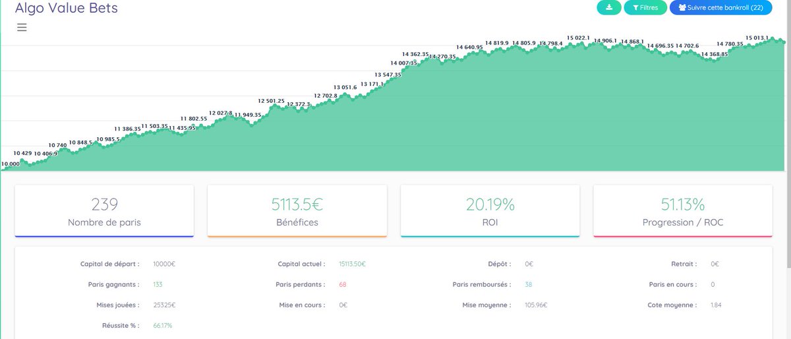Image resolution: width=791 pixels, height=339 pixels.
Task: Click chart point labeled 12 501.25
Action: tap(271, 101)
